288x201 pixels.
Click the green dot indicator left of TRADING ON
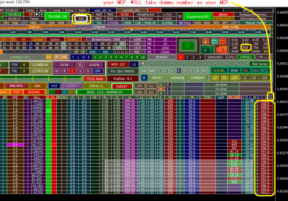pos(42,14)
